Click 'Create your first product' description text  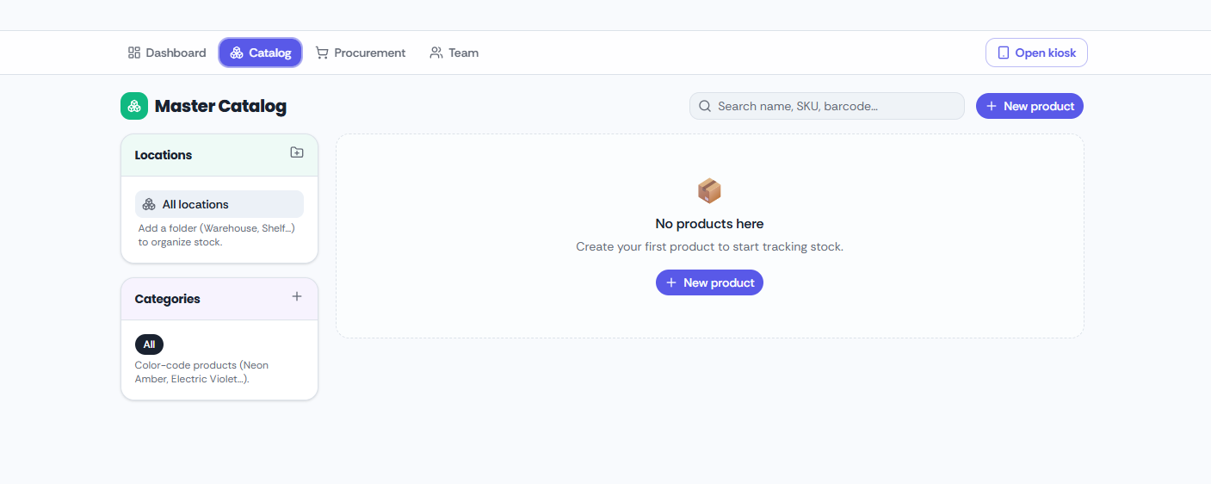point(709,247)
